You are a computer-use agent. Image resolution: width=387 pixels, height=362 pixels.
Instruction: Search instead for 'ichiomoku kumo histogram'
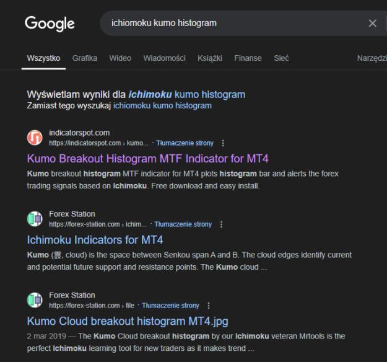(x=162, y=106)
